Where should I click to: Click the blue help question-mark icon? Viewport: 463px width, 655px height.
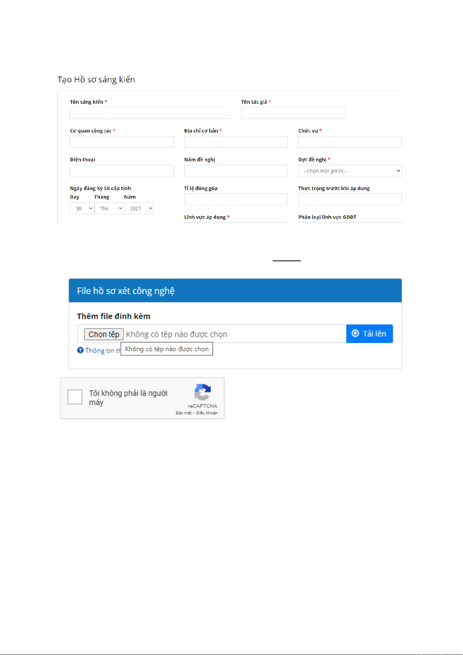click(x=80, y=350)
